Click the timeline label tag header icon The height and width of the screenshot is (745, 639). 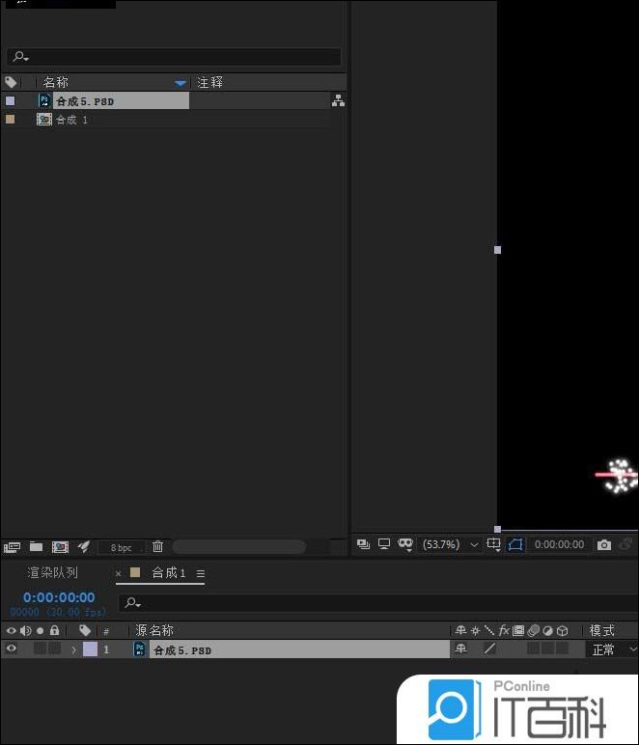pos(85,630)
